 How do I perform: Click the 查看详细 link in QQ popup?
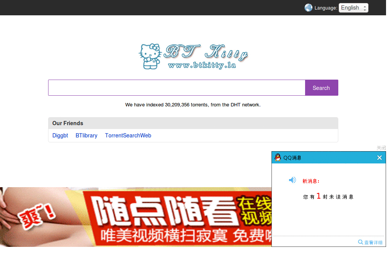(x=373, y=242)
